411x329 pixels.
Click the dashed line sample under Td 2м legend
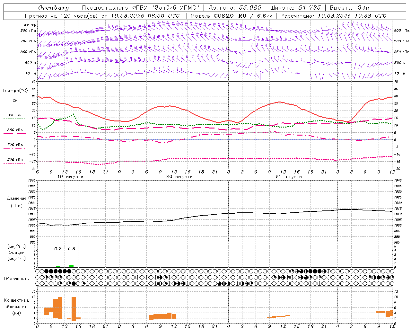point(14,119)
